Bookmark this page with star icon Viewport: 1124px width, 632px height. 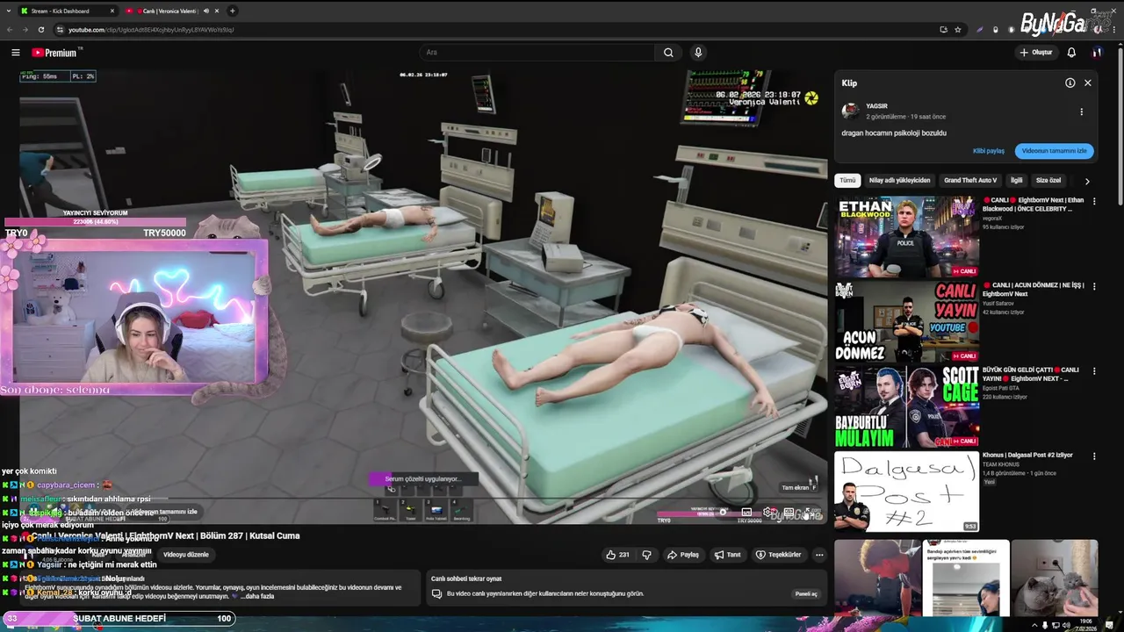point(959,29)
